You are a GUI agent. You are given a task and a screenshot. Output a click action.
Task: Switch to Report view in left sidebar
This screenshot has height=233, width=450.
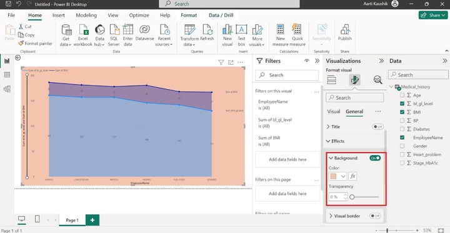(x=7, y=60)
